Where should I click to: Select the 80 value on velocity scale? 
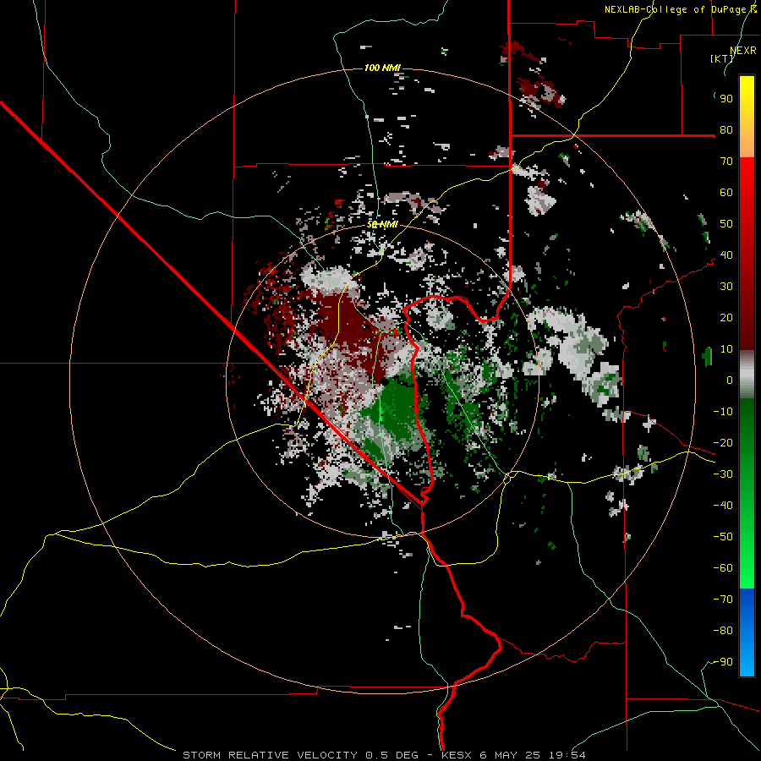[726, 130]
